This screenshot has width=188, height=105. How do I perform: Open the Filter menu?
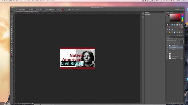[x=38, y=1]
